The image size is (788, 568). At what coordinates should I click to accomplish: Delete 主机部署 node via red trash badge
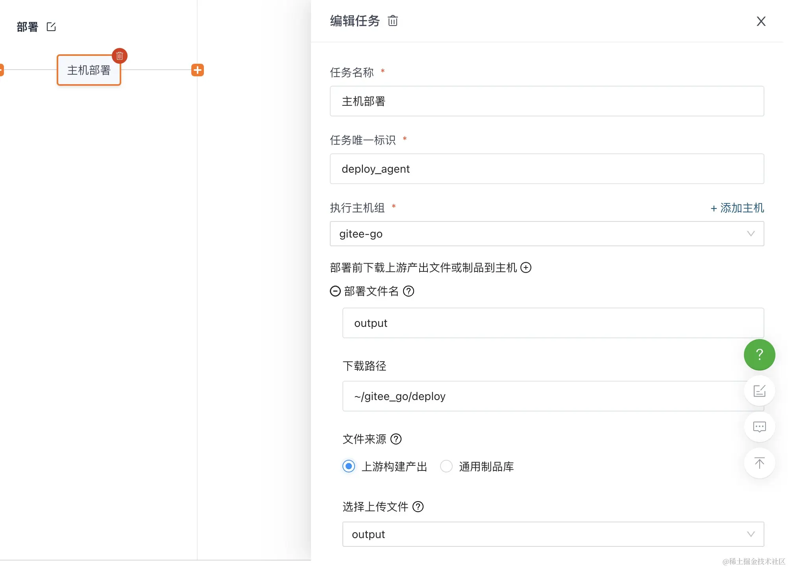click(x=120, y=56)
